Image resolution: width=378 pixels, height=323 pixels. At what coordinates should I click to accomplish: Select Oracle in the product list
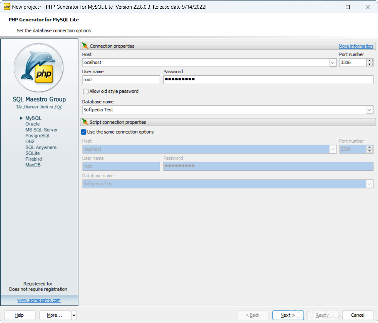pyautogui.click(x=33, y=124)
